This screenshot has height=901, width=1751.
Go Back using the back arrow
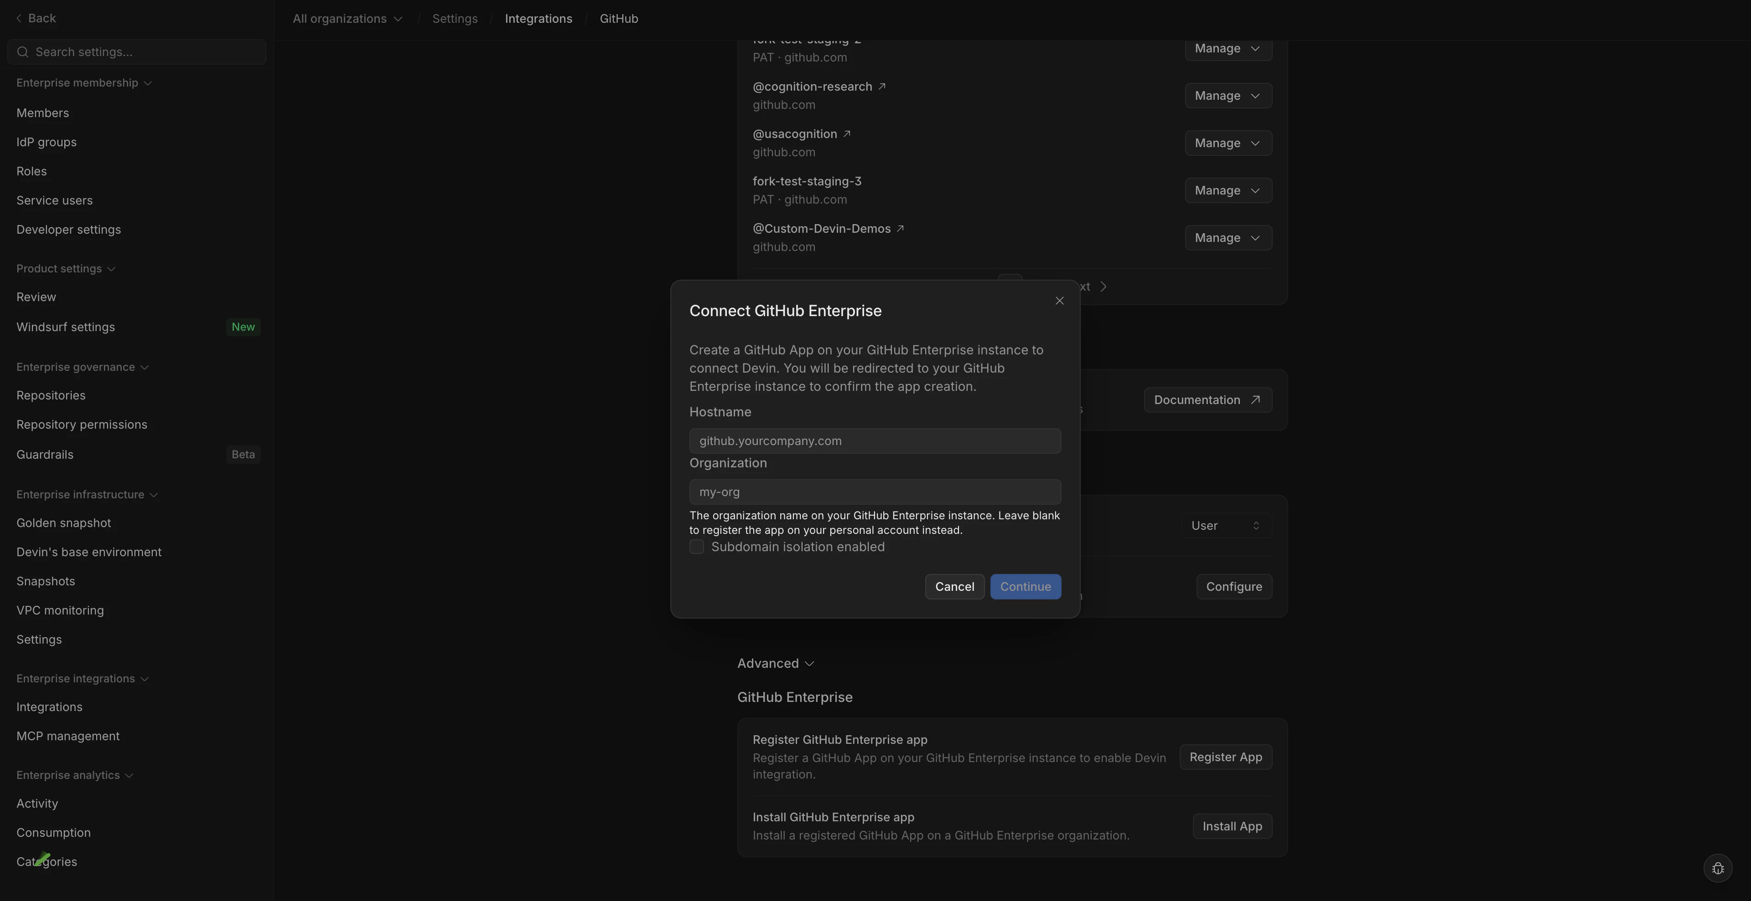pos(36,18)
